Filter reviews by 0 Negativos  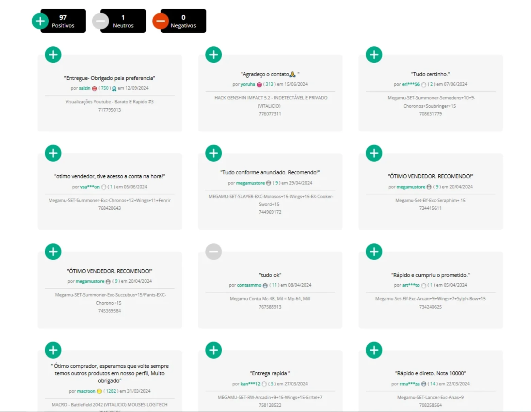click(179, 21)
